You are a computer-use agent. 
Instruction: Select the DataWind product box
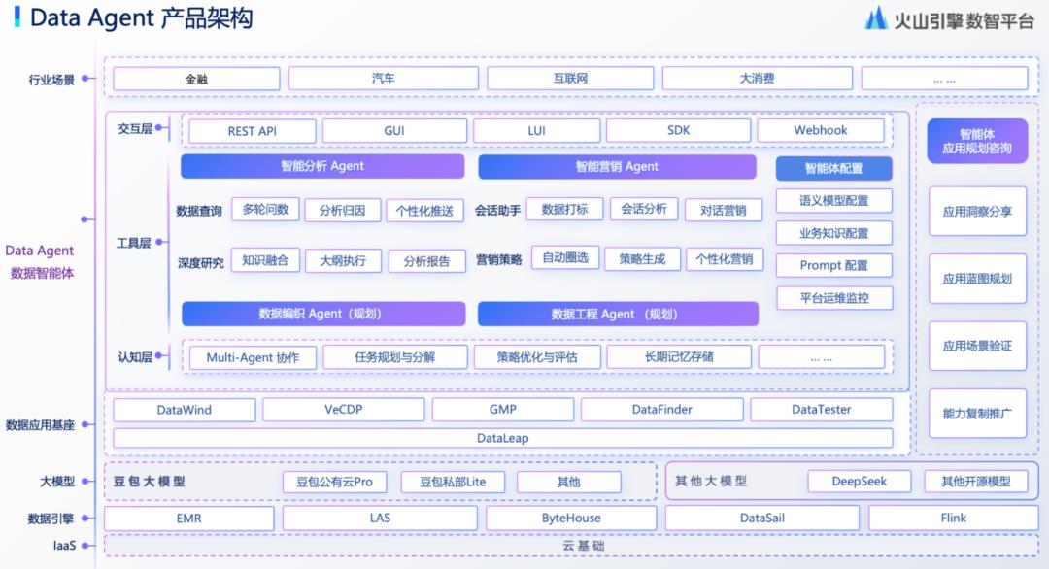click(185, 410)
